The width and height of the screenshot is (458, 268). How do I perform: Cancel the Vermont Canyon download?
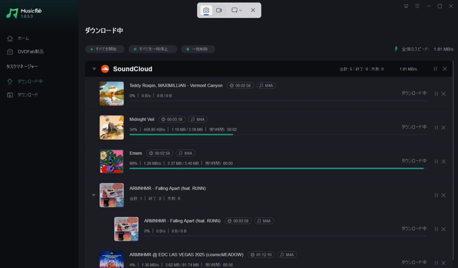(x=443, y=94)
